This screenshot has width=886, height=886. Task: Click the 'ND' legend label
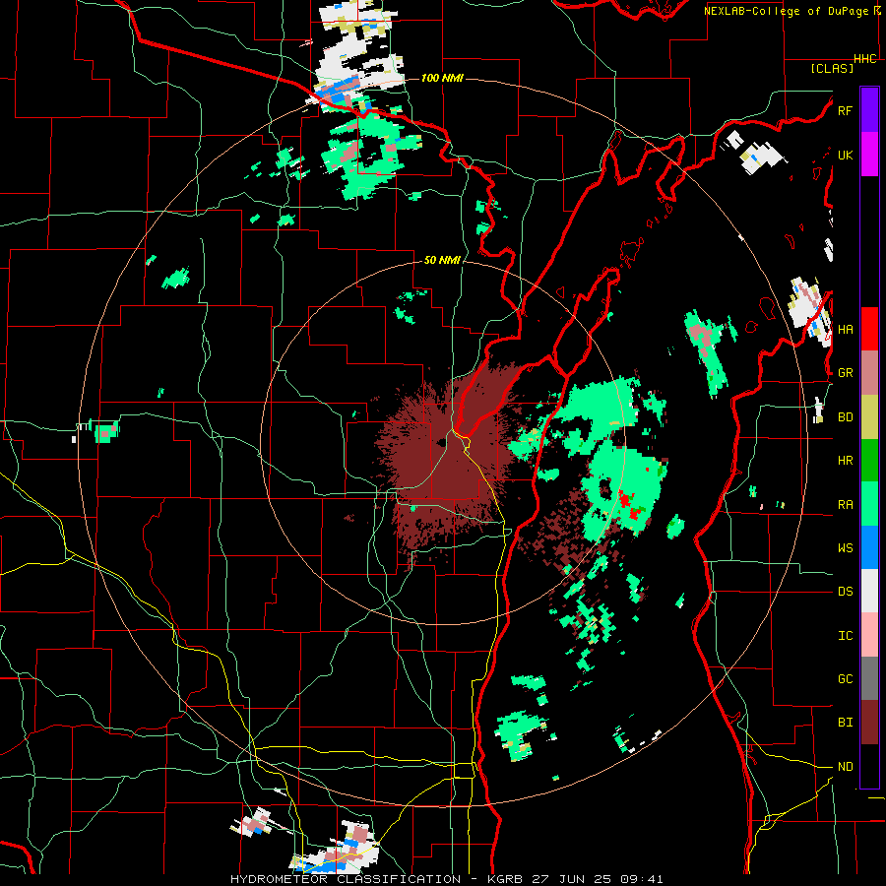pos(845,767)
